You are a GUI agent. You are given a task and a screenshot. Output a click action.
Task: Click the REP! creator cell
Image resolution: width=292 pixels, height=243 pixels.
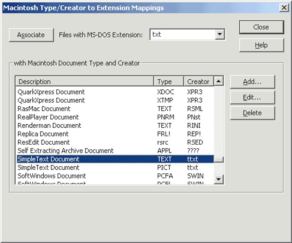(194, 134)
